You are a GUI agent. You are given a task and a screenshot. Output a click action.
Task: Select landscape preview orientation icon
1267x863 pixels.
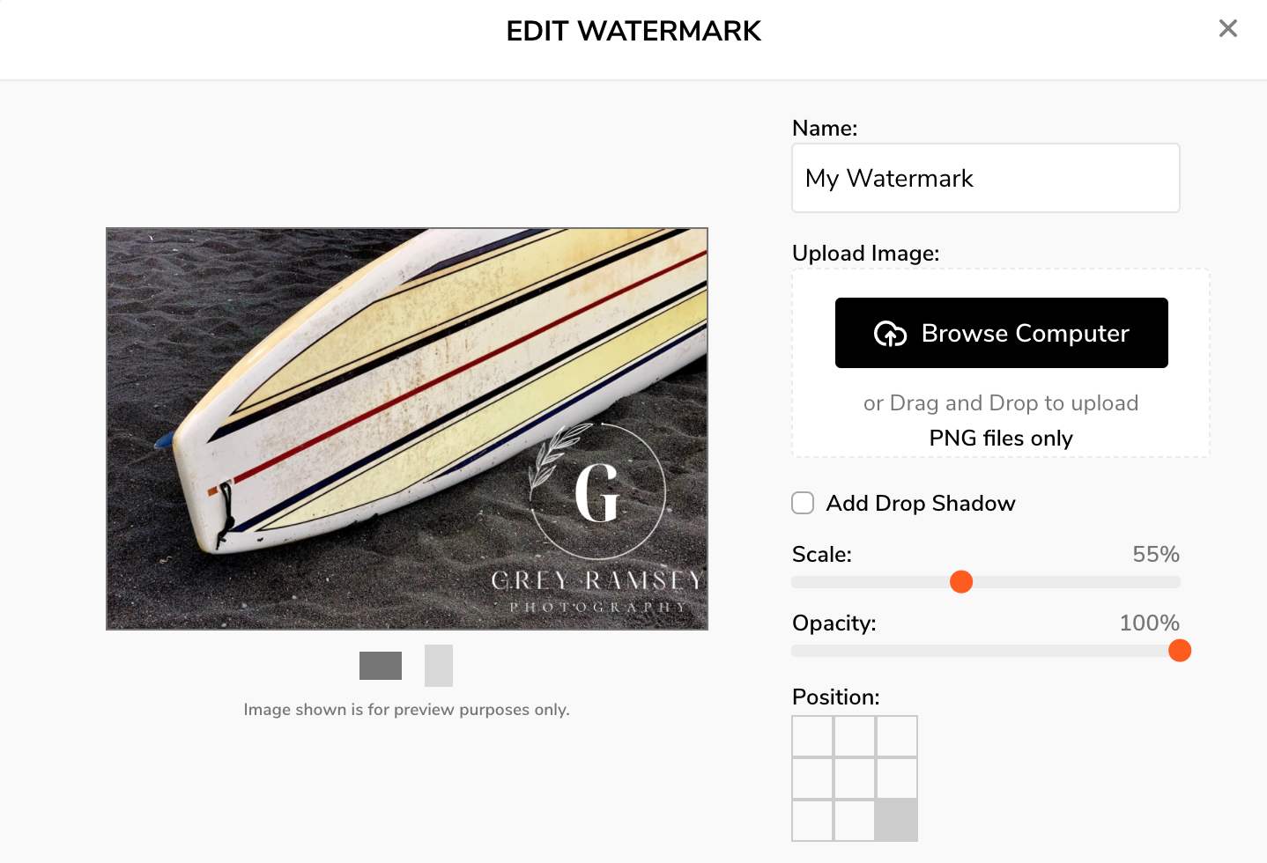coord(381,666)
